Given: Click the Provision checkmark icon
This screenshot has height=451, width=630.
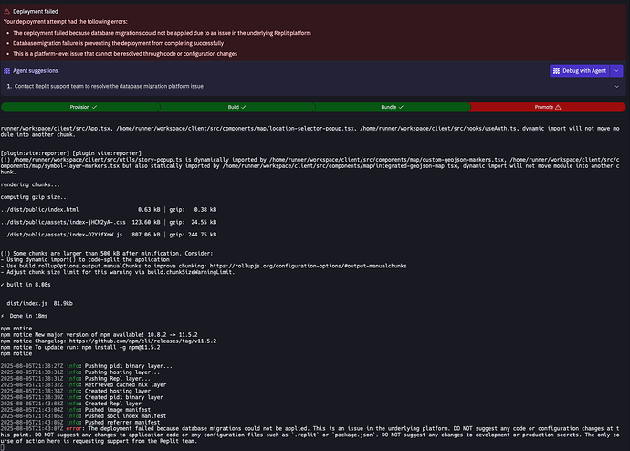Looking at the screenshot, I should 94,107.
